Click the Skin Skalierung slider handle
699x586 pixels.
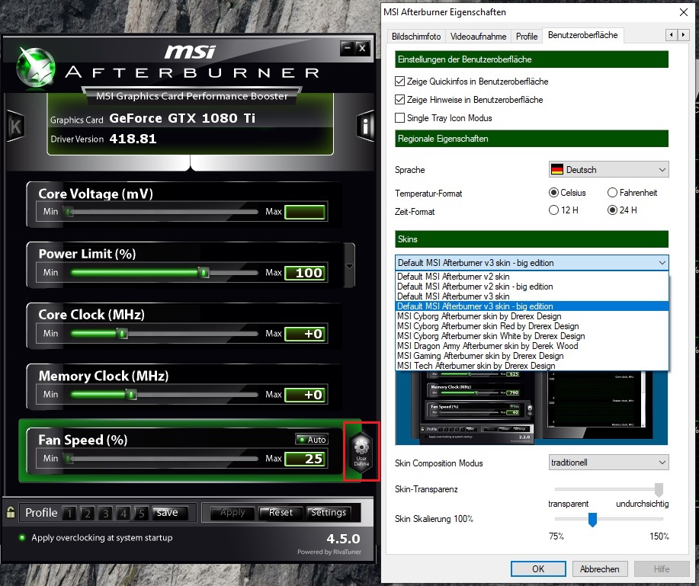pos(593,520)
